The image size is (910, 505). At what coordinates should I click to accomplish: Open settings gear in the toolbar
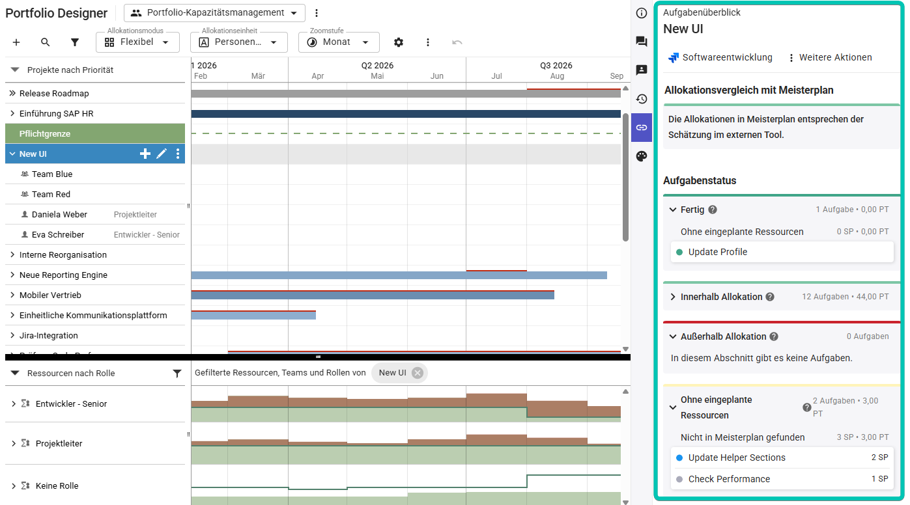(399, 42)
